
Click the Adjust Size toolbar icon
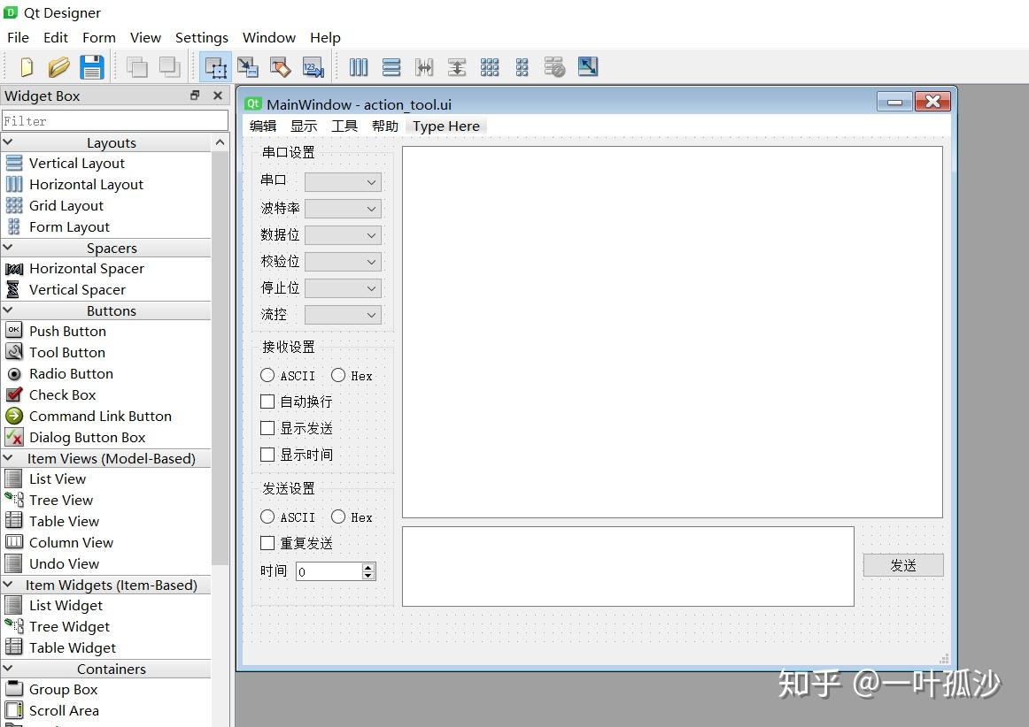(587, 66)
